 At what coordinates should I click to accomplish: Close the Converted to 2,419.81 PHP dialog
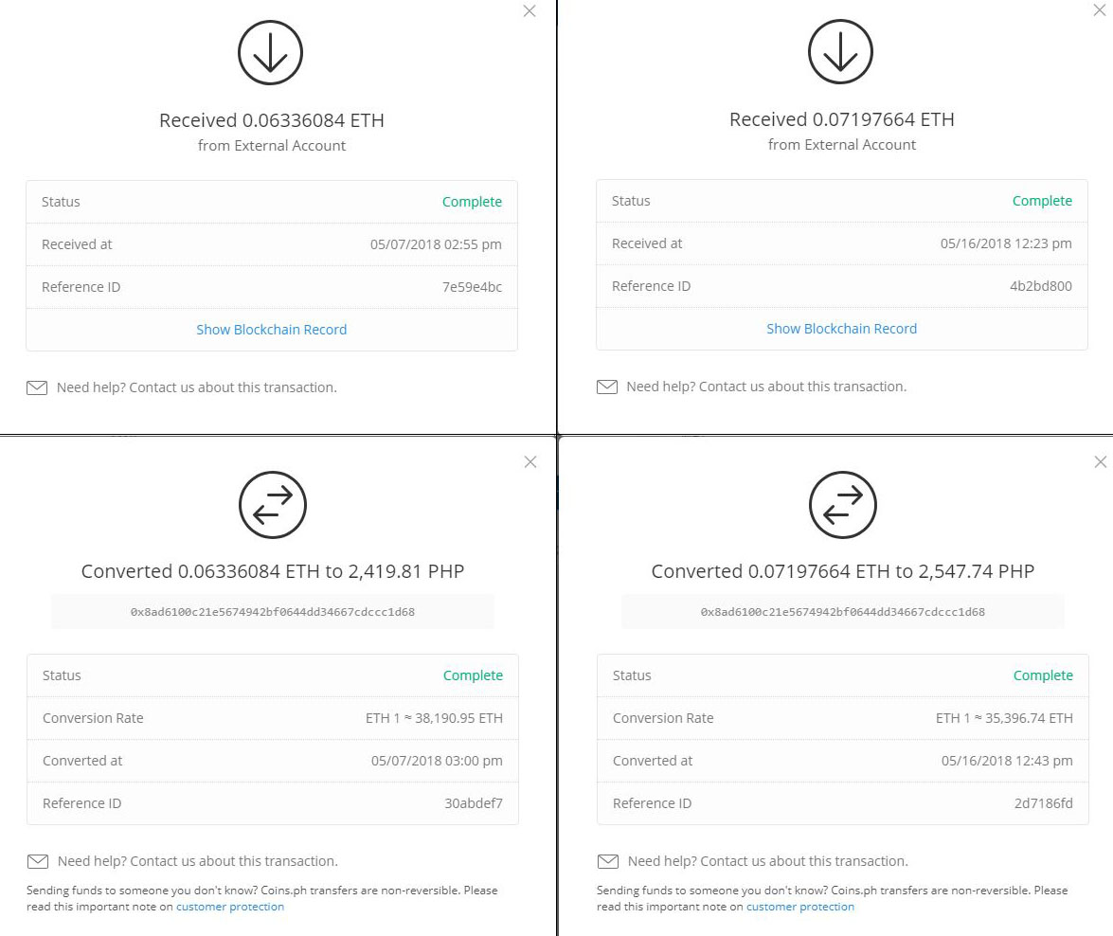[x=530, y=461]
